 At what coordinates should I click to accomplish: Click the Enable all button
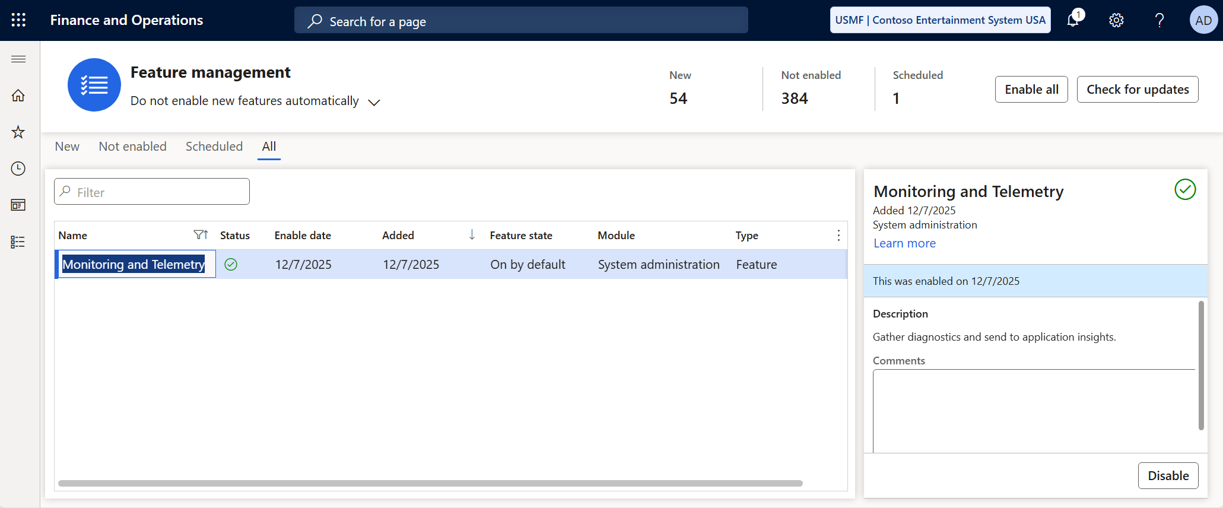pyautogui.click(x=1031, y=90)
